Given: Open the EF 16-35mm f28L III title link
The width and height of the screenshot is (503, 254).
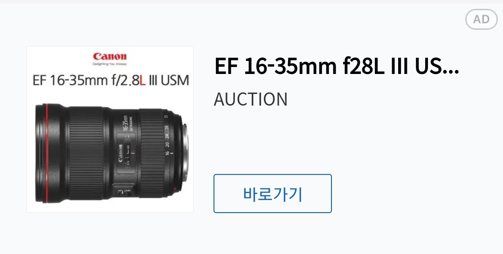Looking at the screenshot, I should click(x=337, y=67).
